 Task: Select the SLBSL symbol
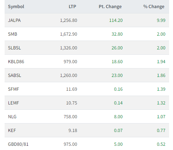pyautogui.click(x=14, y=48)
